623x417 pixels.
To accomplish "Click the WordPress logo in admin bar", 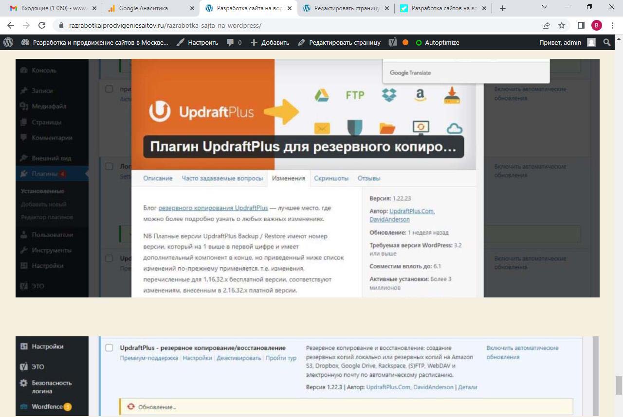I will coord(8,42).
